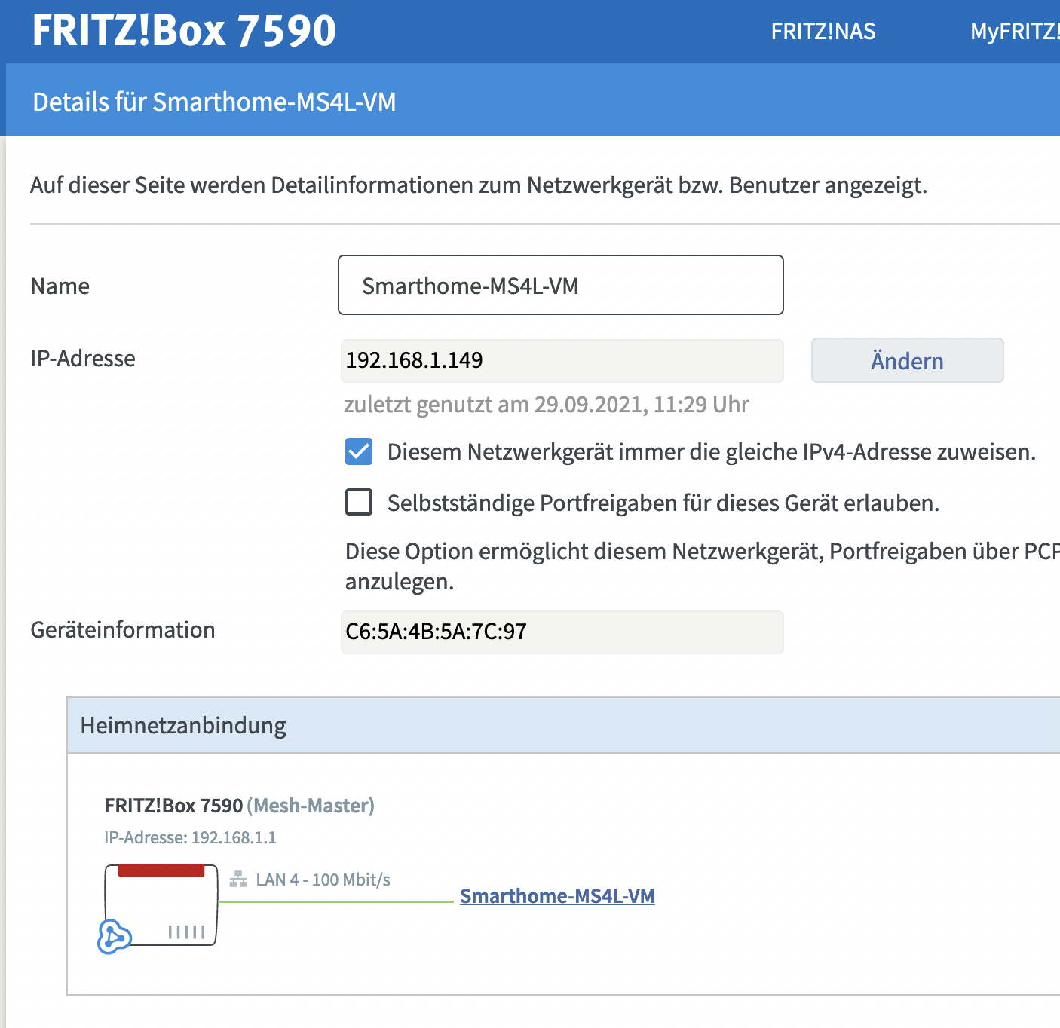Screen dimensions: 1060x1028
Task: Click the FRITZ!Box 7590 logo title
Action: click(184, 31)
